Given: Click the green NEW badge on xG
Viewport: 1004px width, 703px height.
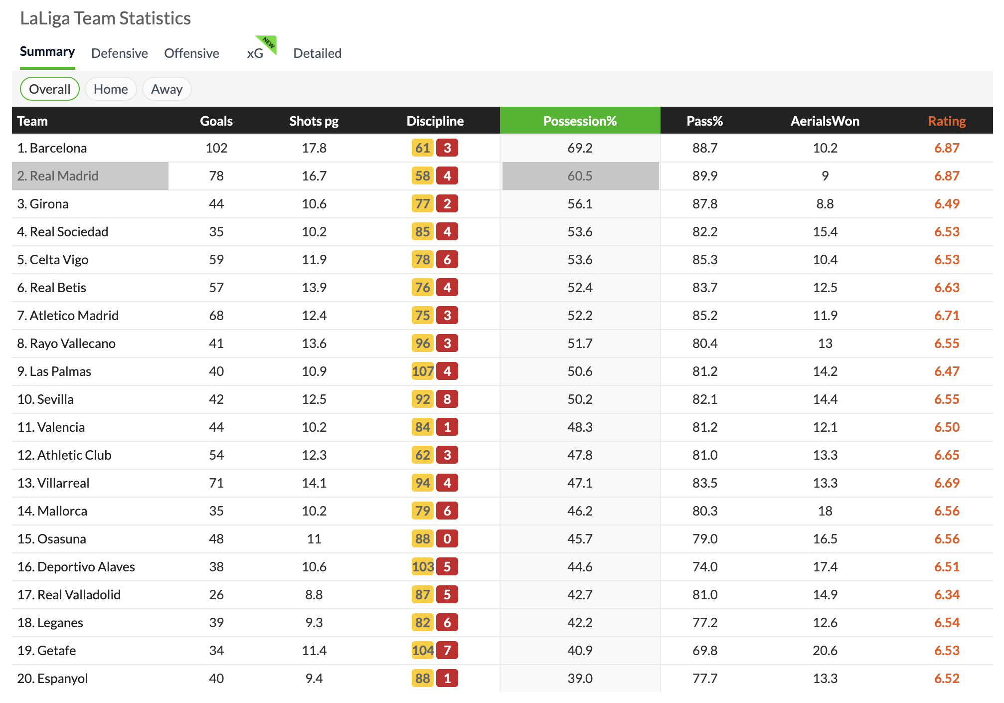Looking at the screenshot, I should 268,43.
